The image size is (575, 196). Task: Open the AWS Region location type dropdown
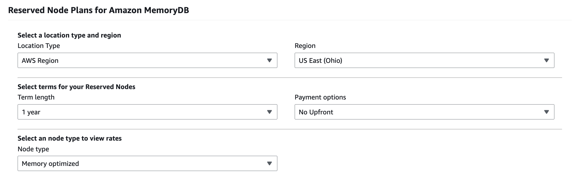[143, 60]
